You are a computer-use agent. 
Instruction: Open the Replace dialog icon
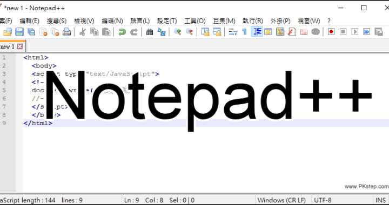(x=162, y=32)
